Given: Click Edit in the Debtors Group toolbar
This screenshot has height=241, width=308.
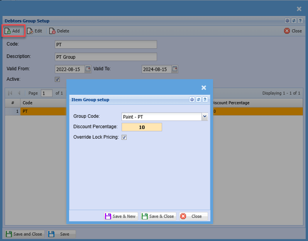Looking at the screenshot, I should (34, 31).
